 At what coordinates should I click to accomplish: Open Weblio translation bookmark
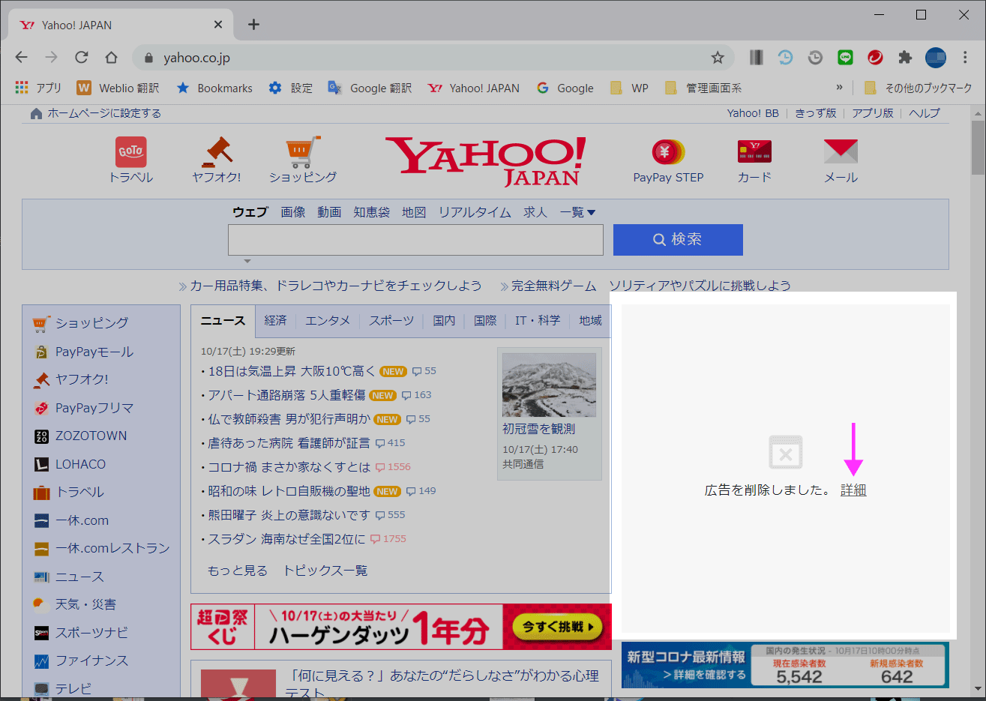click(118, 88)
